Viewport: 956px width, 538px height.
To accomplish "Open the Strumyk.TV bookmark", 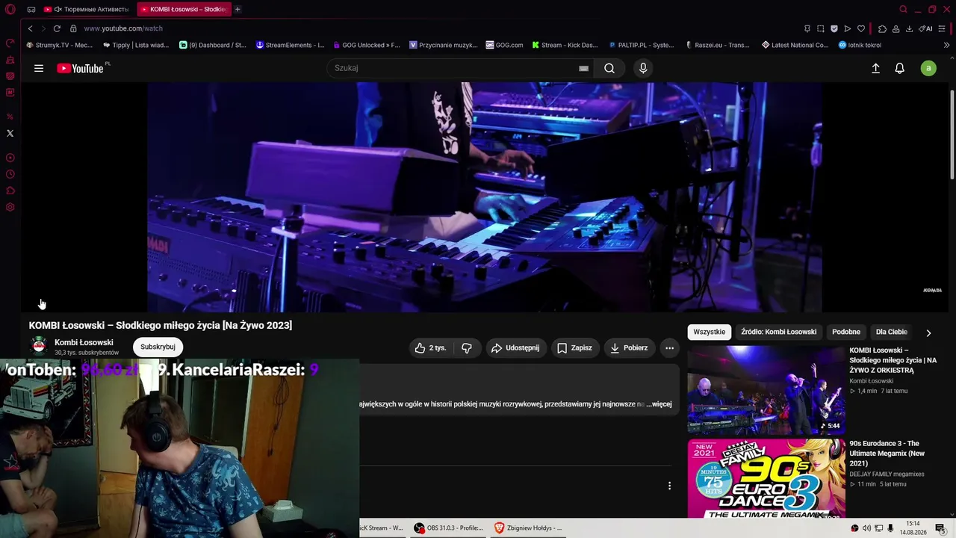I will click(x=60, y=45).
